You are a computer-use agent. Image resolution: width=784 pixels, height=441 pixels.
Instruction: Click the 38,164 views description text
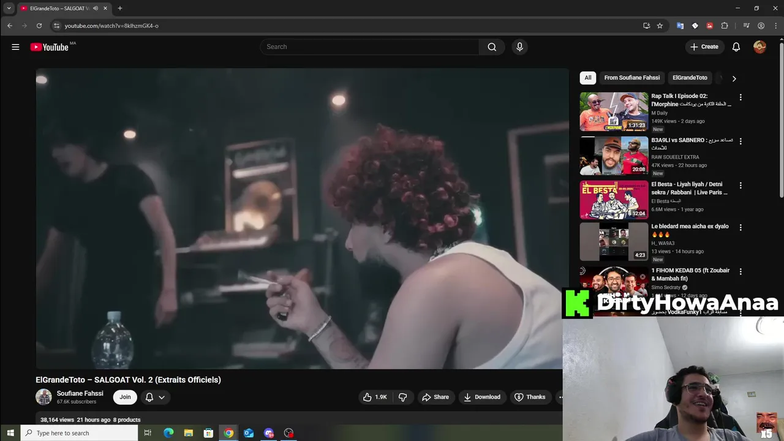pyautogui.click(x=91, y=420)
